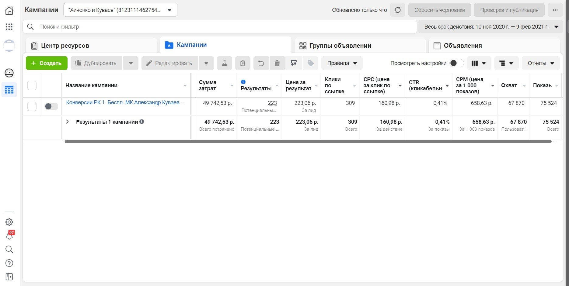The height and width of the screenshot is (286, 569).
Task: Open the date range dropdown
Action: pos(490,27)
